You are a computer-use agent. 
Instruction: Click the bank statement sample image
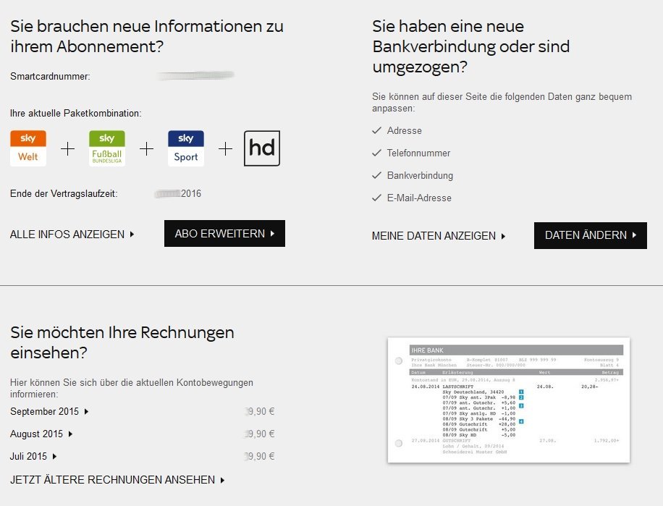click(x=509, y=400)
